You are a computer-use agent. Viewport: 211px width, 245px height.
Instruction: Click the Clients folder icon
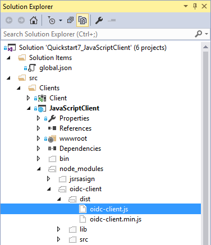click(x=32, y=88)
